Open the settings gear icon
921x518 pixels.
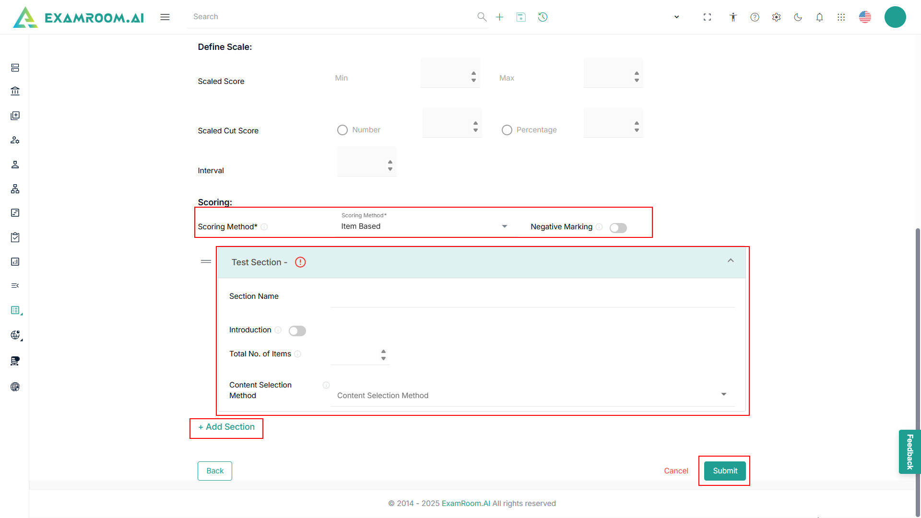coord(776,17)
